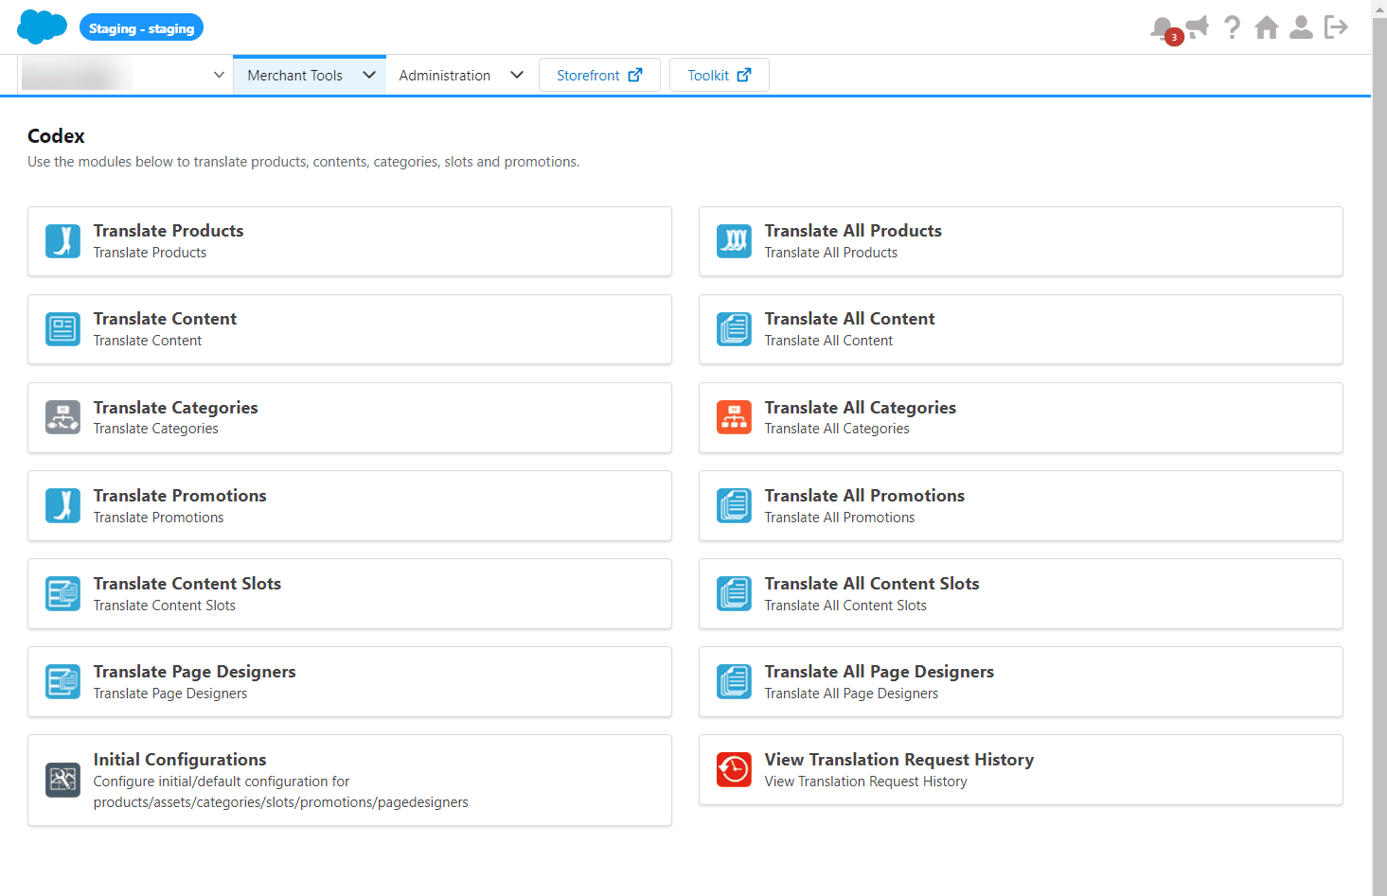The image size is (1387, 896).
Task: Open Translate All Content module title
Action: coord(850,319)
